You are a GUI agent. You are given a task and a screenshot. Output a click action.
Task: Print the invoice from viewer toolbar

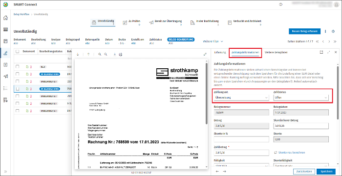click(120, 55)
